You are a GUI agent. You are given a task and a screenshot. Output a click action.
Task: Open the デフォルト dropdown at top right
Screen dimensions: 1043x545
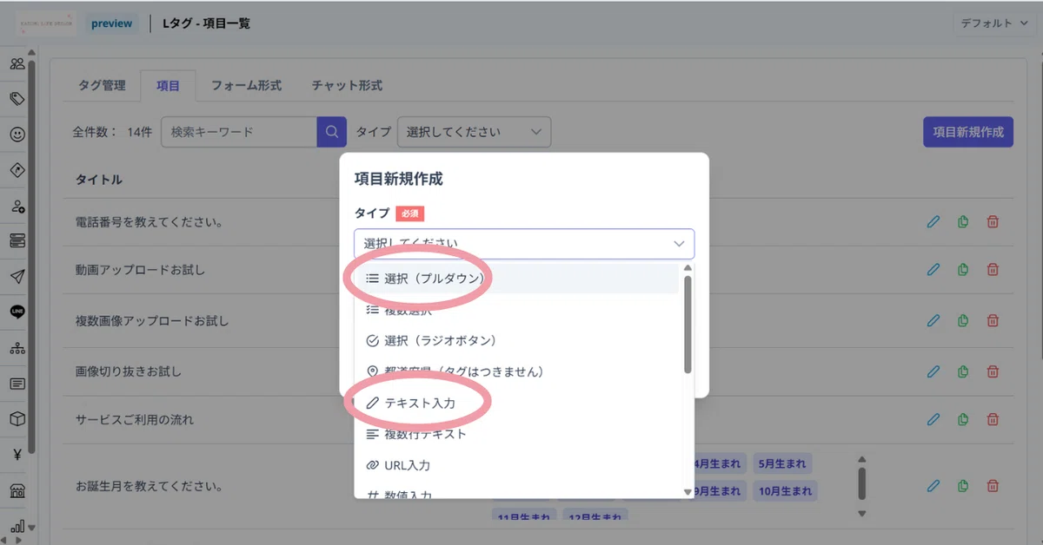(x=995, y=23)
